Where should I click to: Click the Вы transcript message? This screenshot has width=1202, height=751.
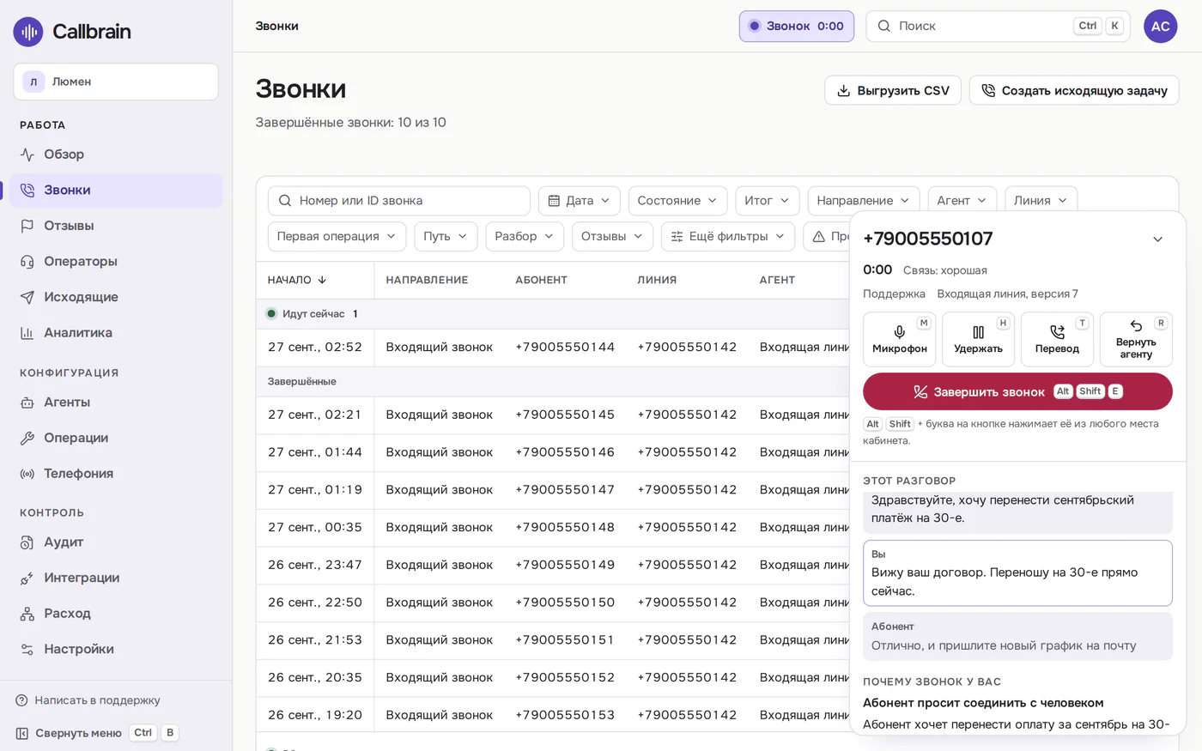coord(1017,573)
